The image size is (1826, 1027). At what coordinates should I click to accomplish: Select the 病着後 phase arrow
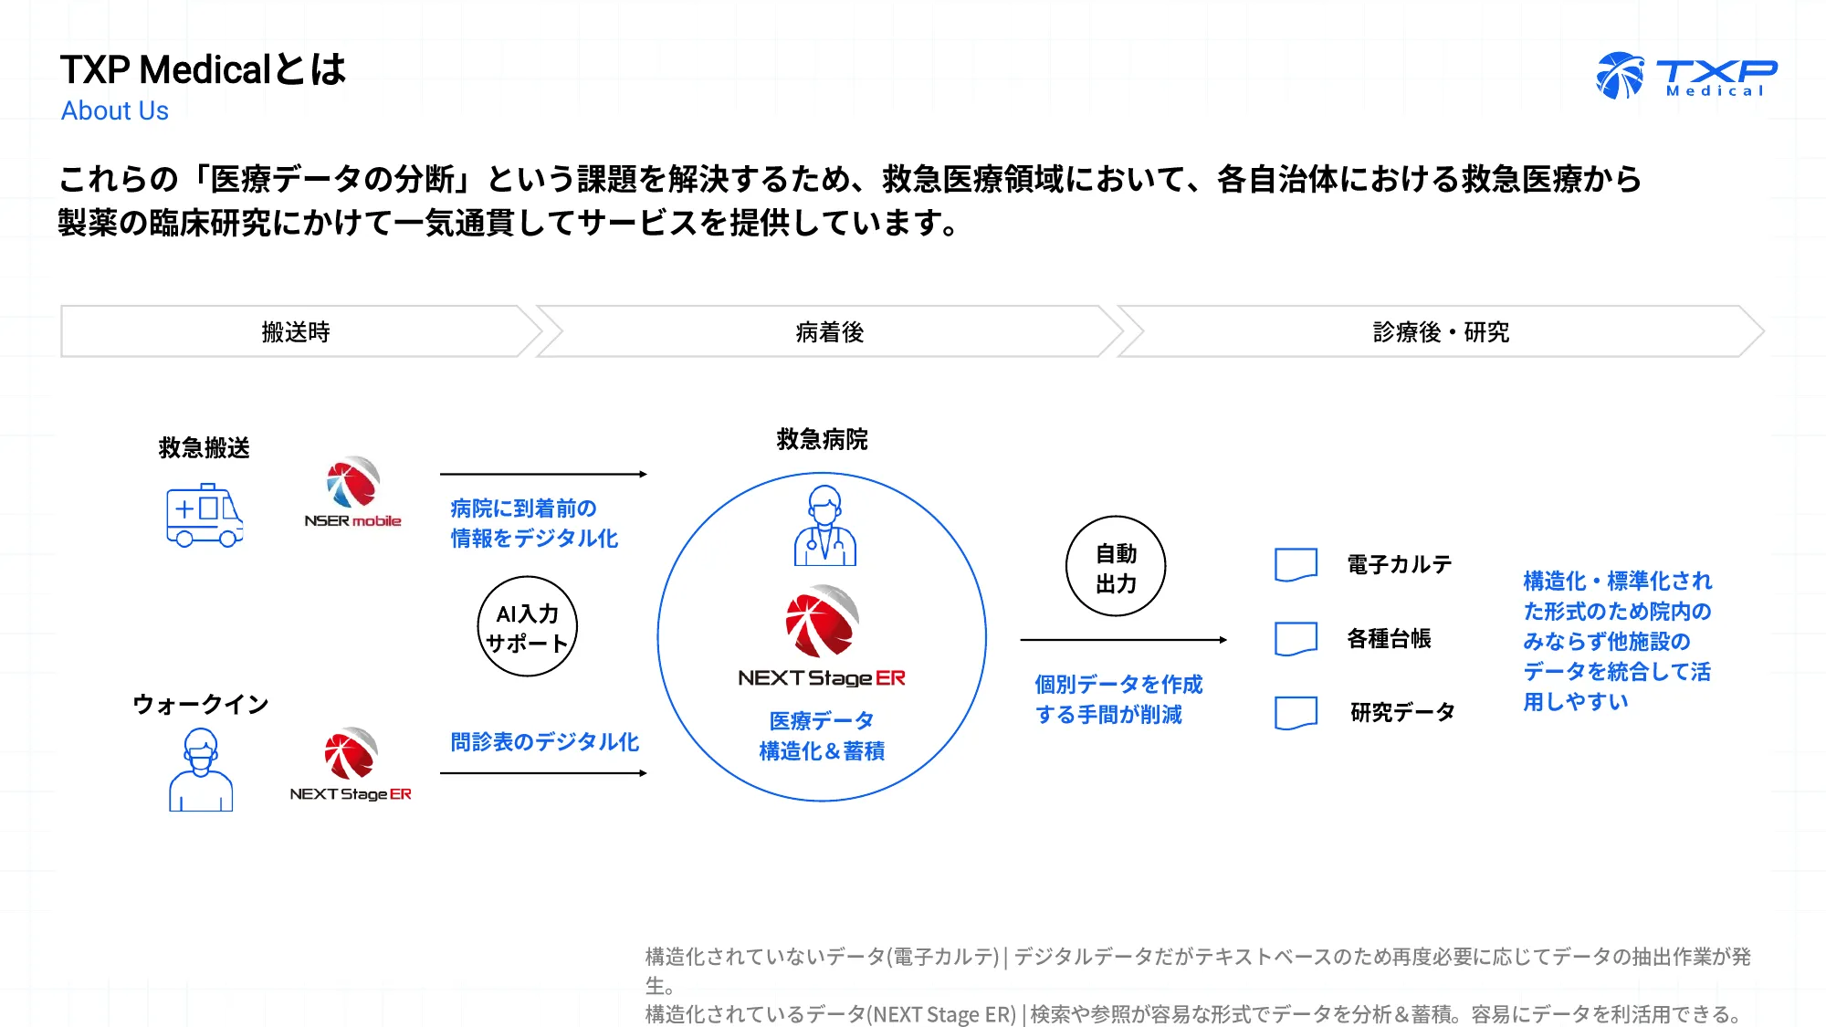pos(829,331)
